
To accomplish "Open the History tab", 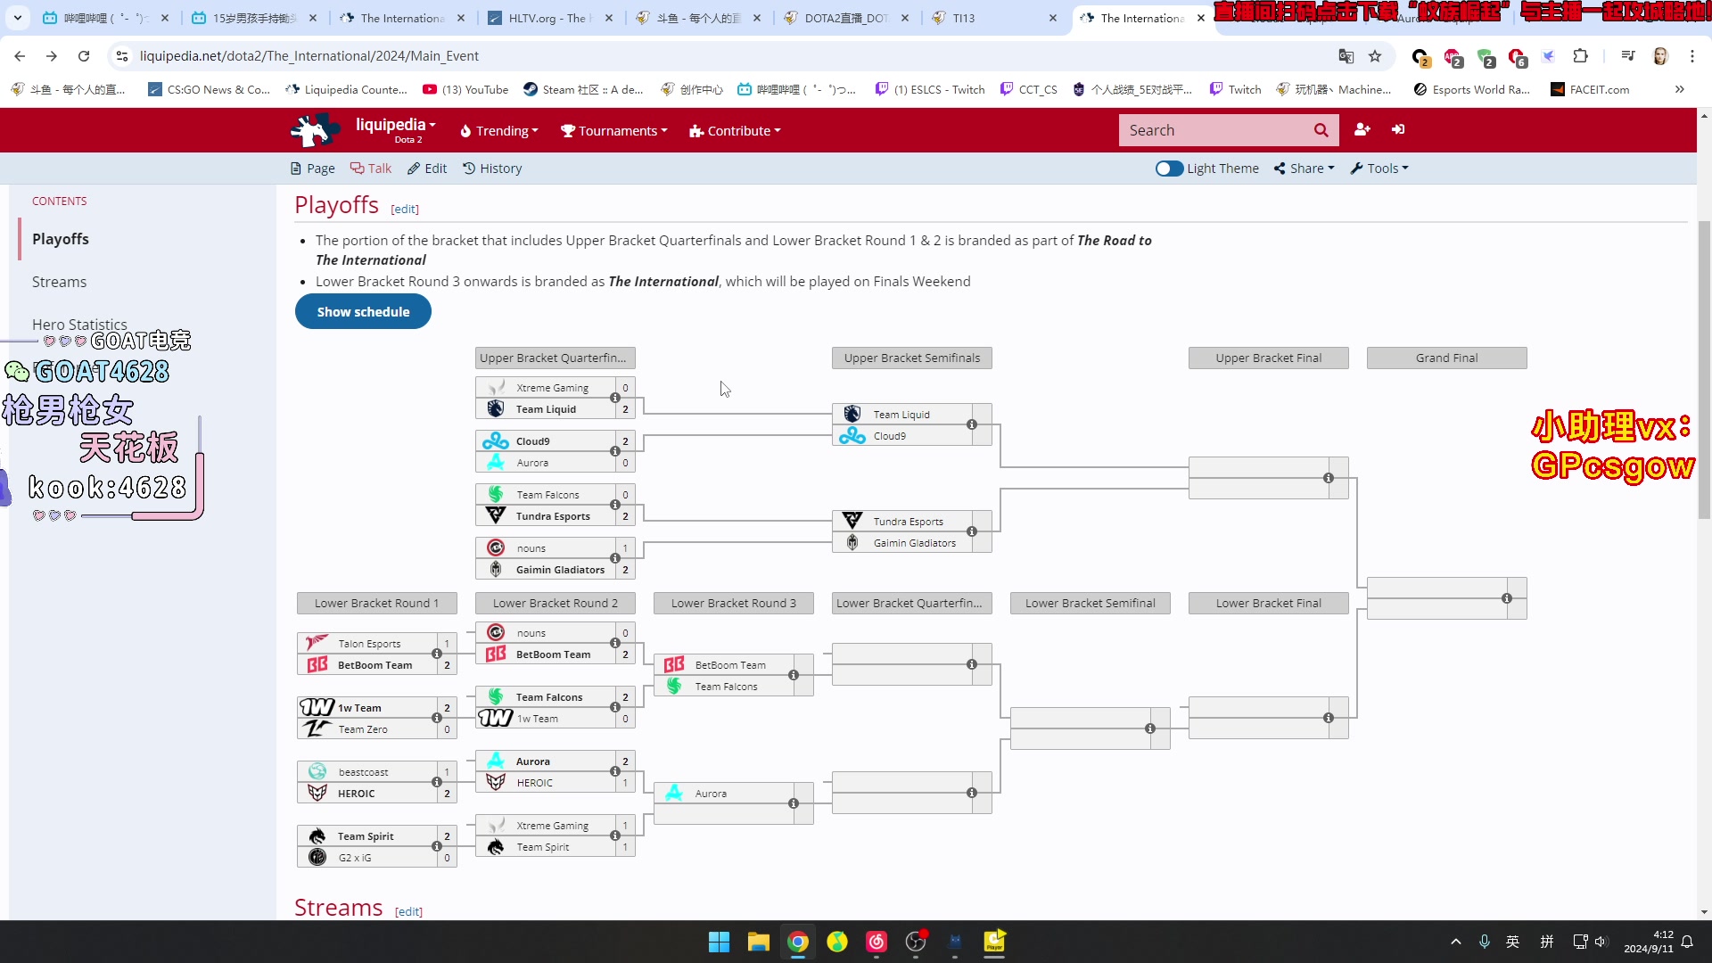I will 492,169.
